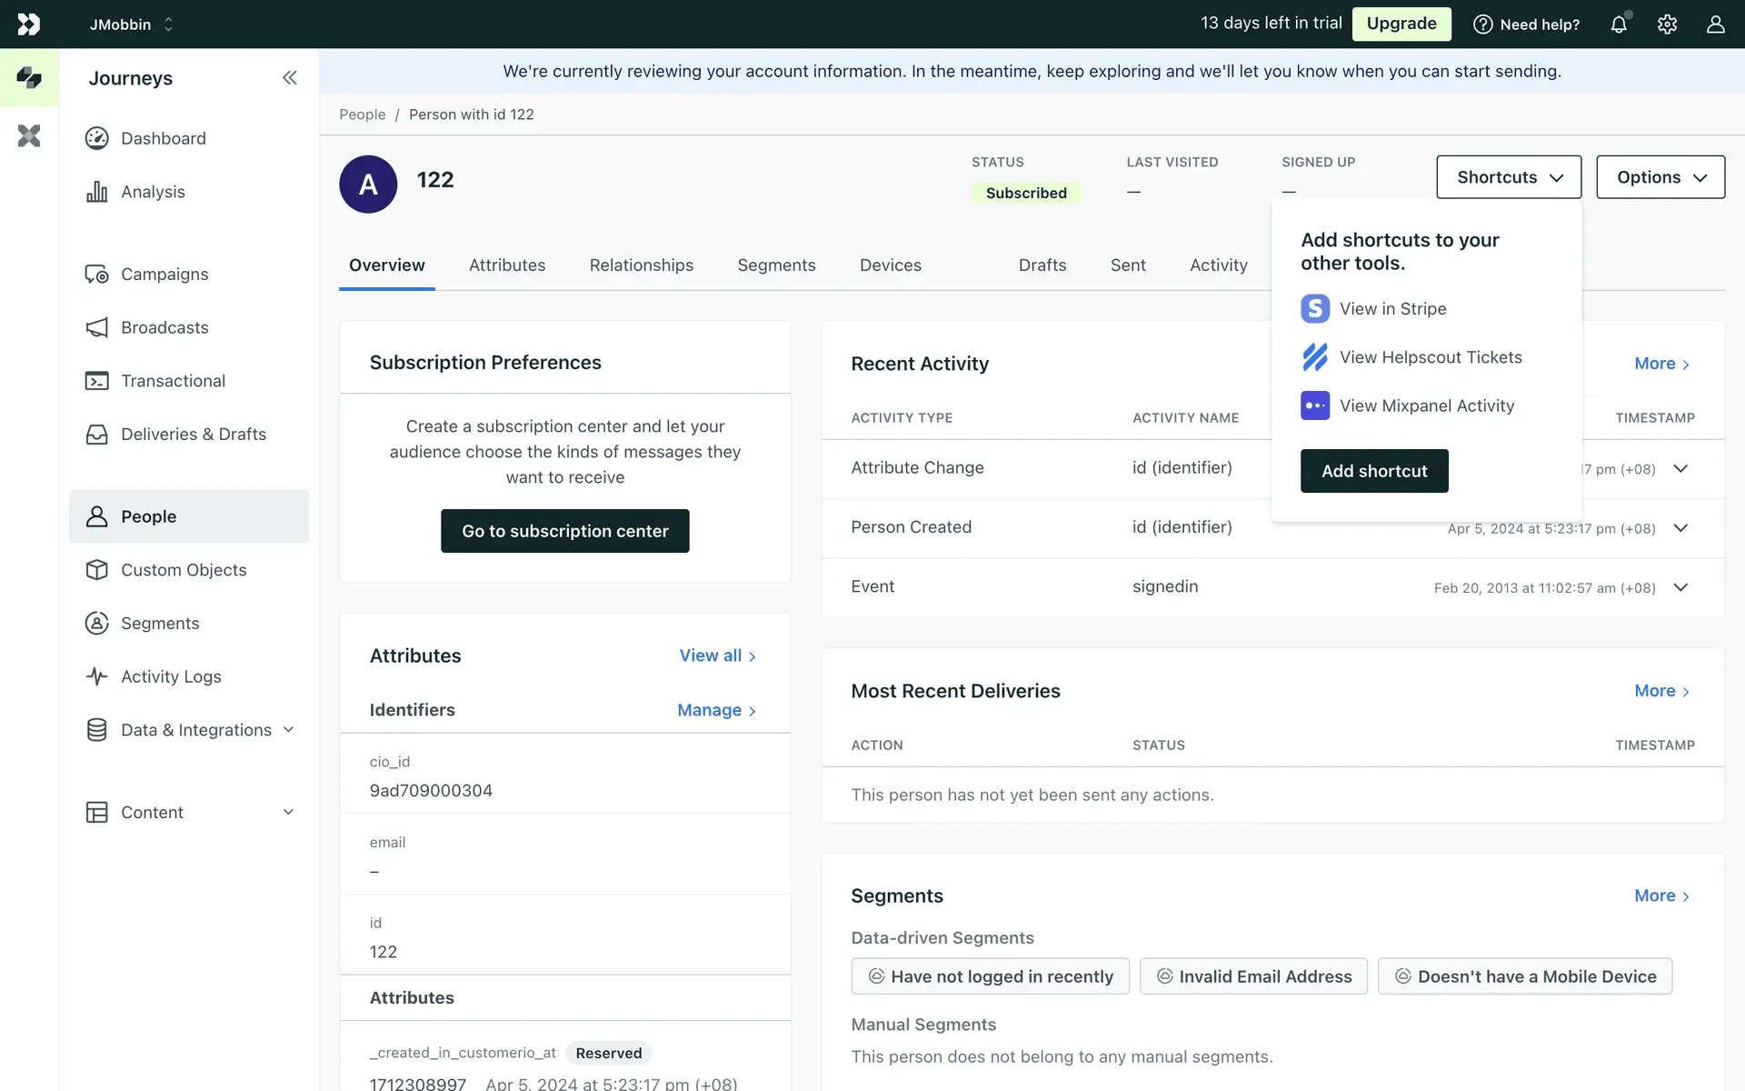Viewport: 1745px width, 1091px height.
Task: Open the Activity Logs sidebar item
Action: pyautogui.click(x=171, y=676)
